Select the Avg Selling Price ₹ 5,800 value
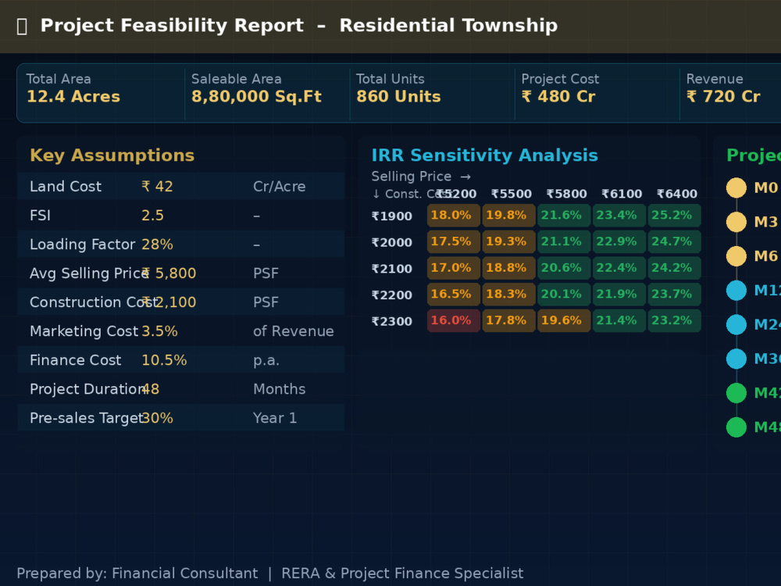The image size is (781, 586). click(169, 273)
